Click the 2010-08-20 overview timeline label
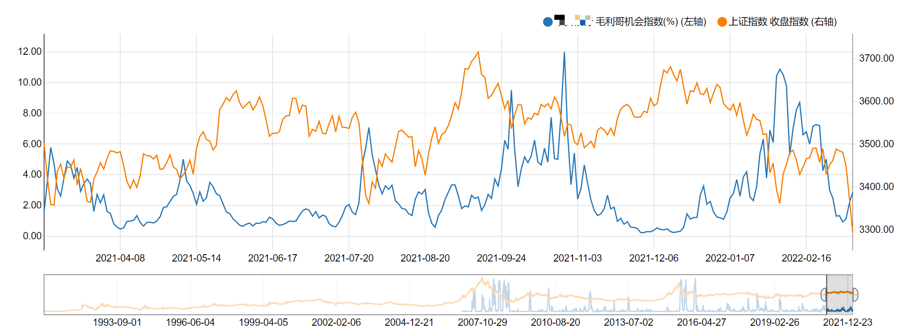903x333 pixels. point(555,322)
